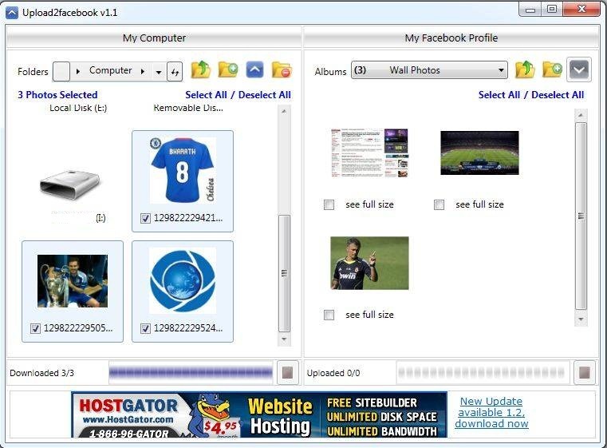Deselect All photos in Facebook panel
This screenshot has width=607, height=448.
click(x=558, y=95)
